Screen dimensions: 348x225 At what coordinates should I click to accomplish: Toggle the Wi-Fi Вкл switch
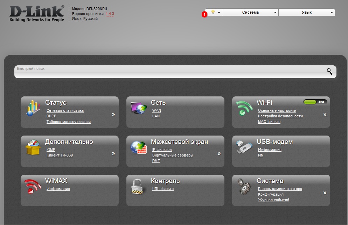click(315, 102)
